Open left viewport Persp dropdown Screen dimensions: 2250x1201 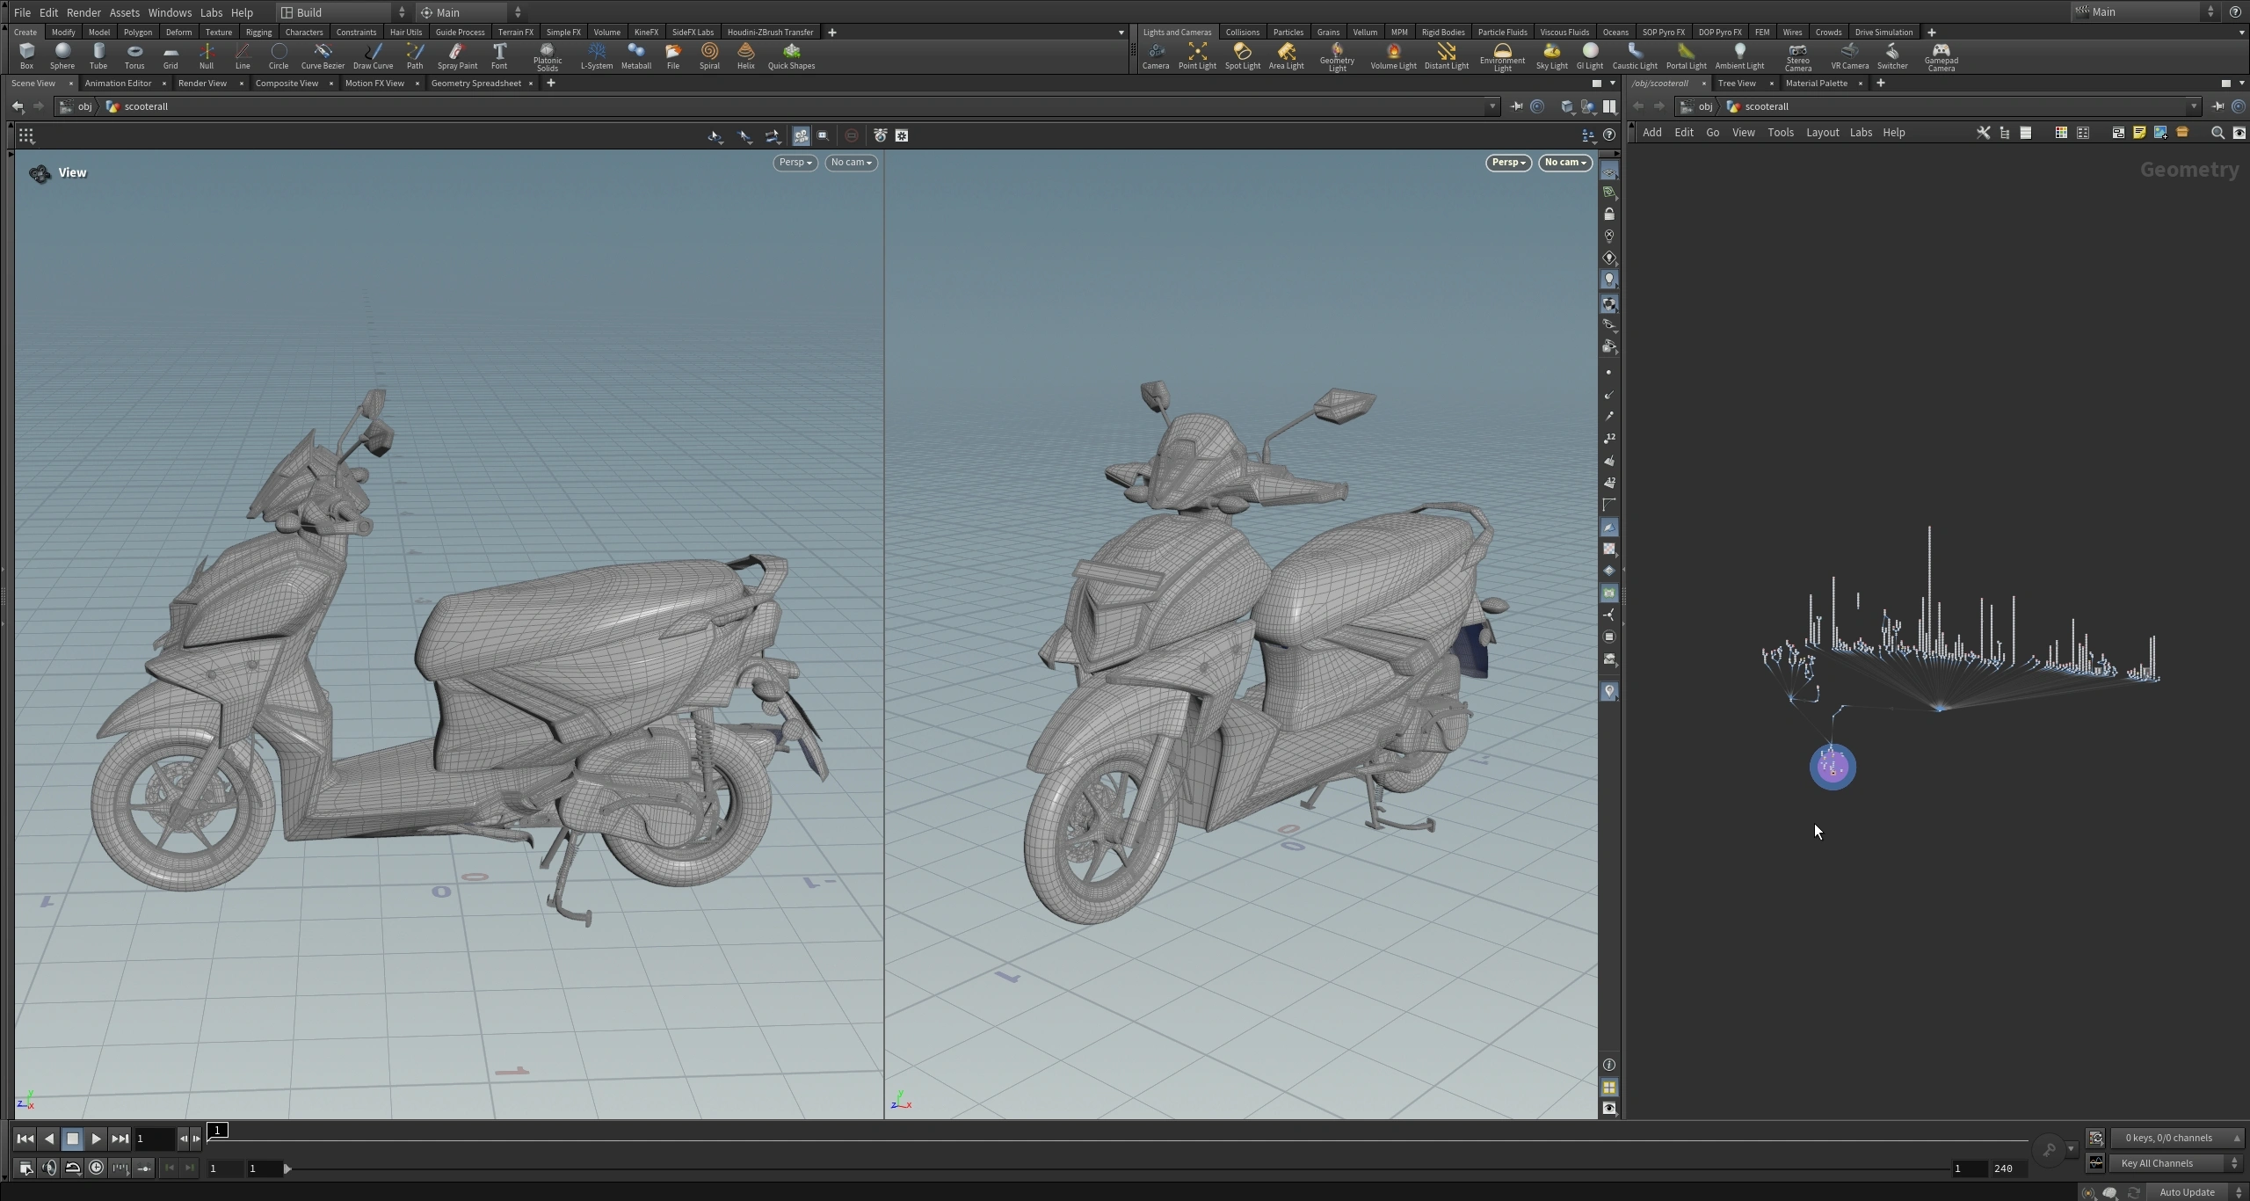coord(795,163)
